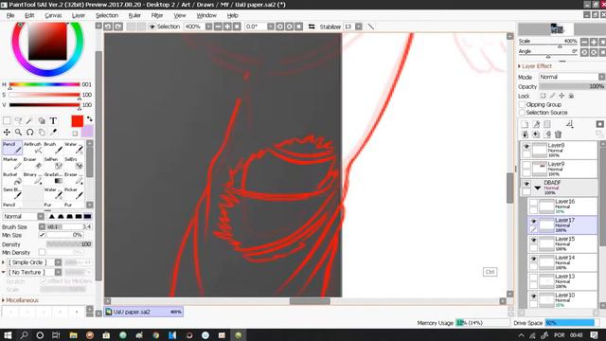
Task: Toggle the Min Size checkbox
Action: [x=42, y=235]
